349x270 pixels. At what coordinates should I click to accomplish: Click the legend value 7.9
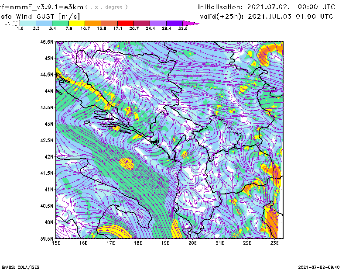(69, 28)
